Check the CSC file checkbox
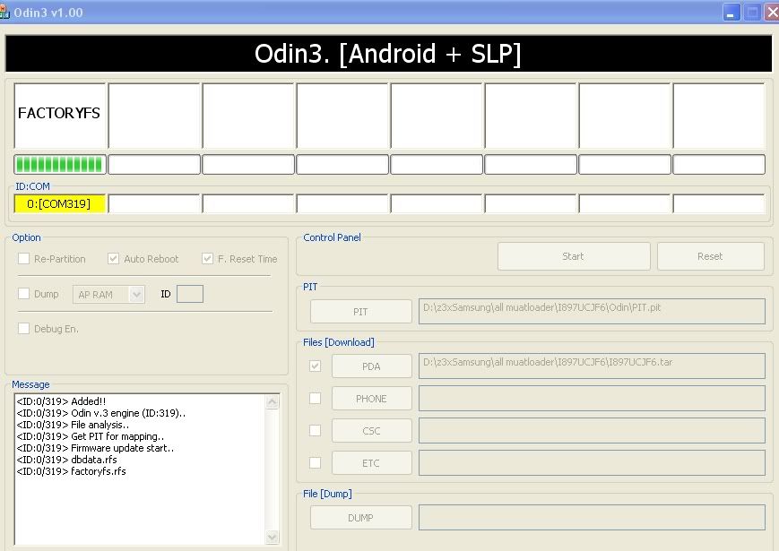The width and height of the screenshot is (779, 551). (x=315, y=431)
